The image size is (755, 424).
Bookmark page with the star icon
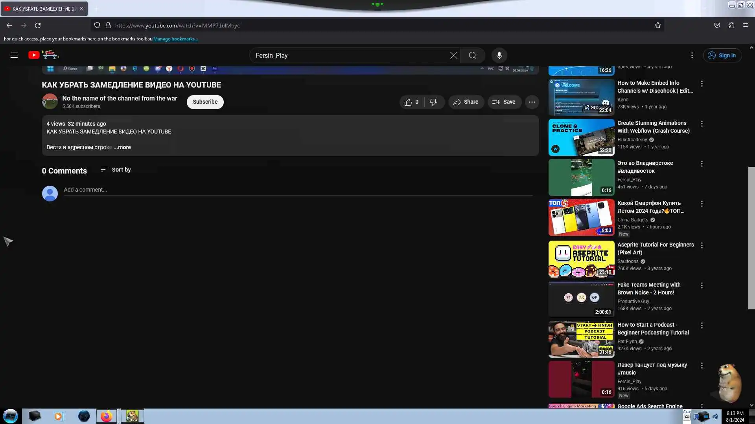tap(658, 26)
